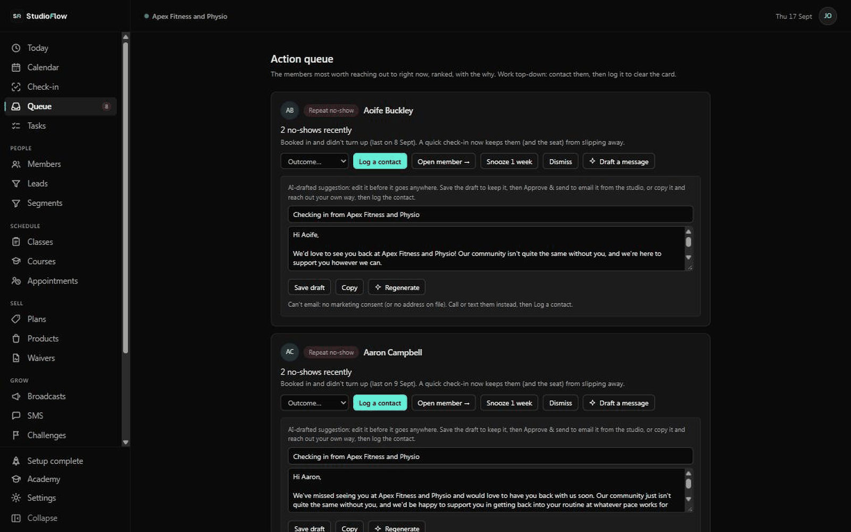Select the Leads menu item
The height and width of the screenshot is (532, 851).
(x=60, y=184)
